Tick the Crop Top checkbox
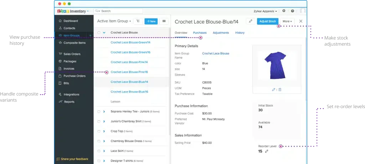 tap(99, 132)
